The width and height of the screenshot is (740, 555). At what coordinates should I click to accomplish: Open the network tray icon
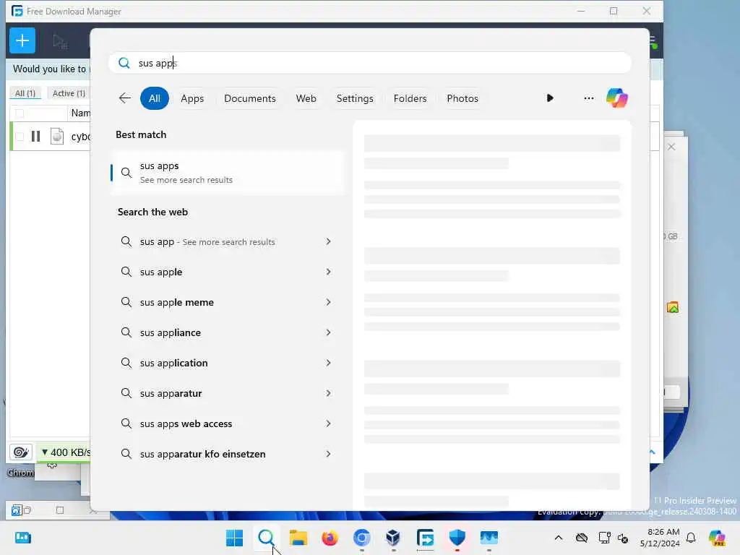tap(603, 538)
